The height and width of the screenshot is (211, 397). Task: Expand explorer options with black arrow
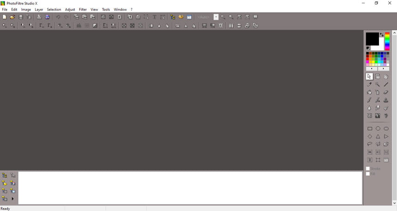12,199
